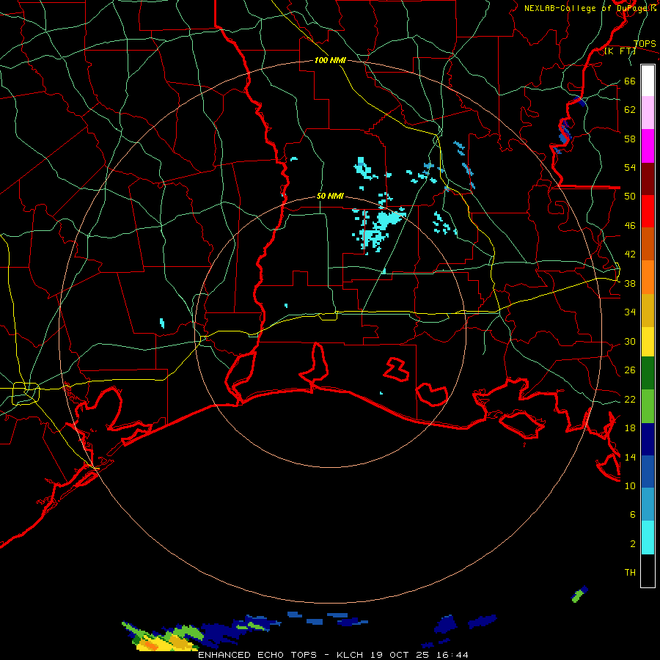Click the medium blue legend swatch
Screen dimensions: 660x660
click(x=648, y=472)
